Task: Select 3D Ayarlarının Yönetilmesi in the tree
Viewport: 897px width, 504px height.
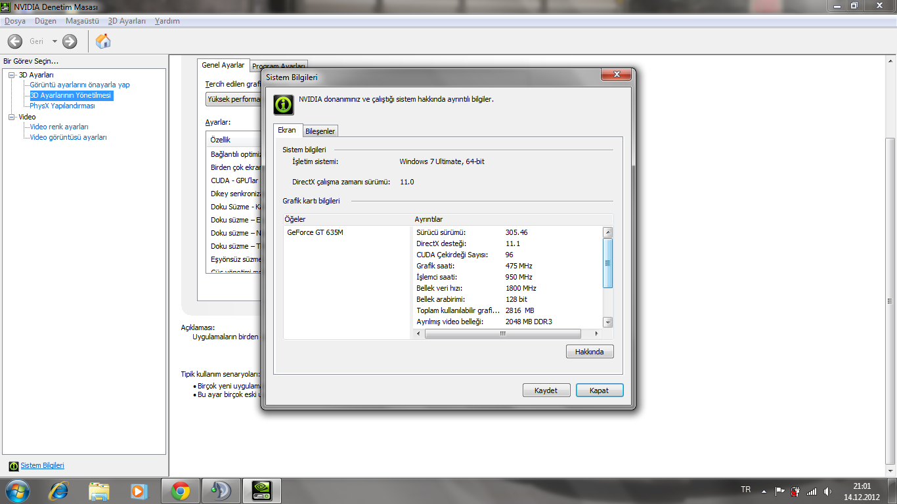Action: (71, 95)
